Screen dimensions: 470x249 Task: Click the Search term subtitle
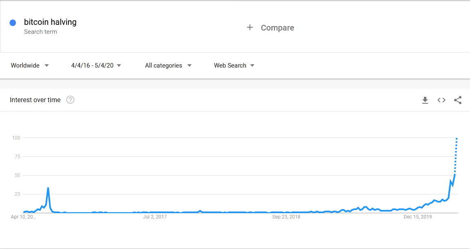pos(40,31)
